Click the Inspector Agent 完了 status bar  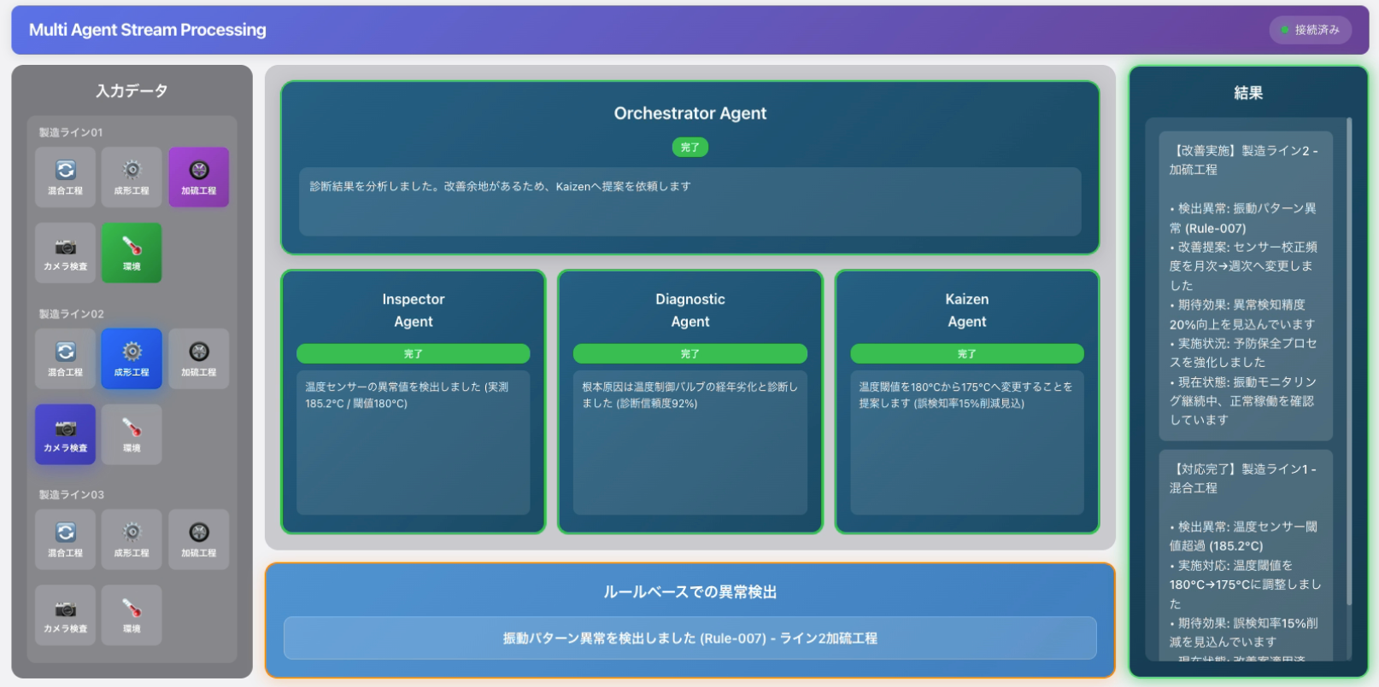pyautogui.click(x=414, y=353)
